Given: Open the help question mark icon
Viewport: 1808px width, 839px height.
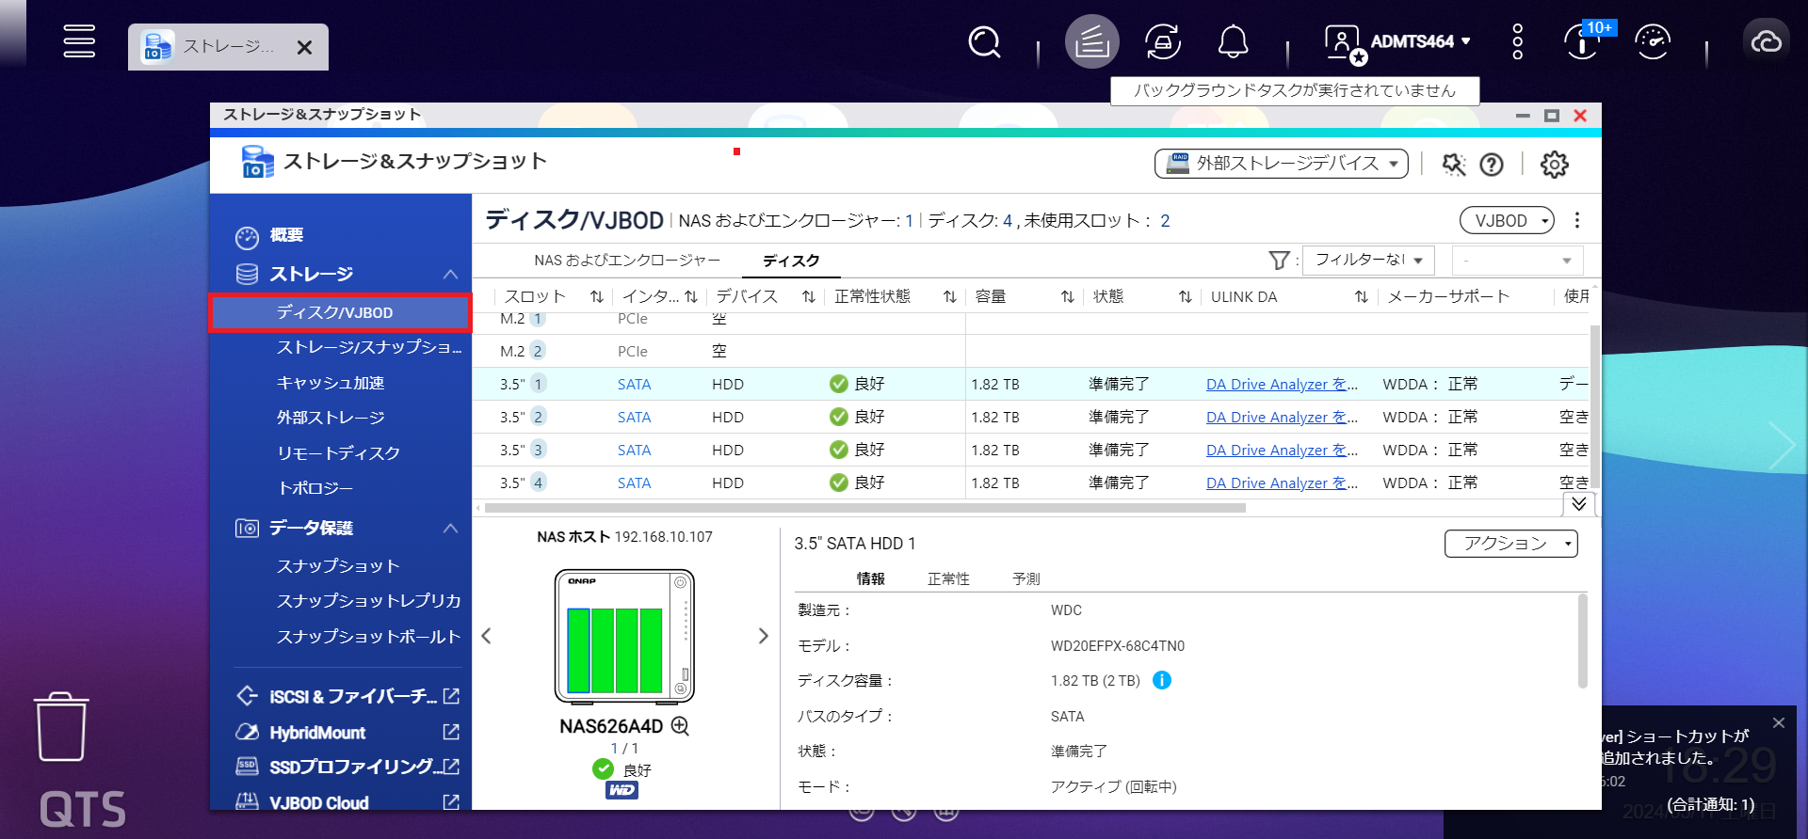Looking at the screenshot, I should point(1492,165).
